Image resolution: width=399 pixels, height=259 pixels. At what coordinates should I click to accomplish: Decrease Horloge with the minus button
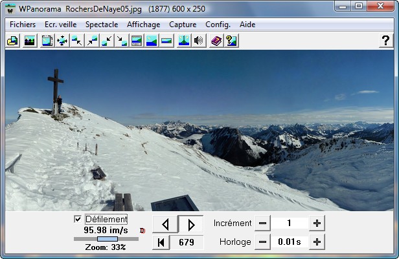262,242
